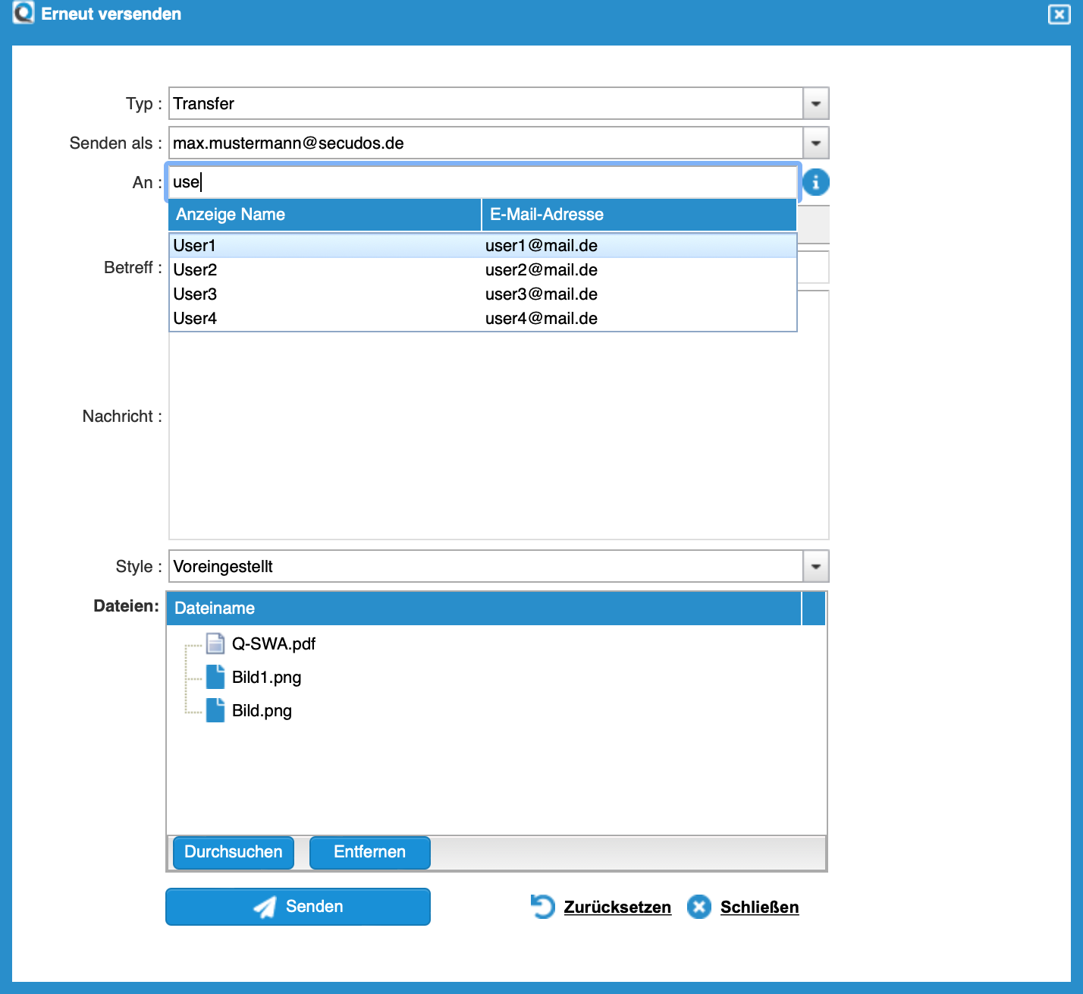The height and width of the screenshot is (994, 1083).
Task: Click the Bild1.png file icon
Action: [x=215, y=677]
